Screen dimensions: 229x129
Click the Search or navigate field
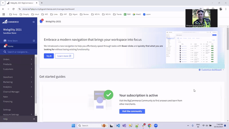[x=18, y=52]
